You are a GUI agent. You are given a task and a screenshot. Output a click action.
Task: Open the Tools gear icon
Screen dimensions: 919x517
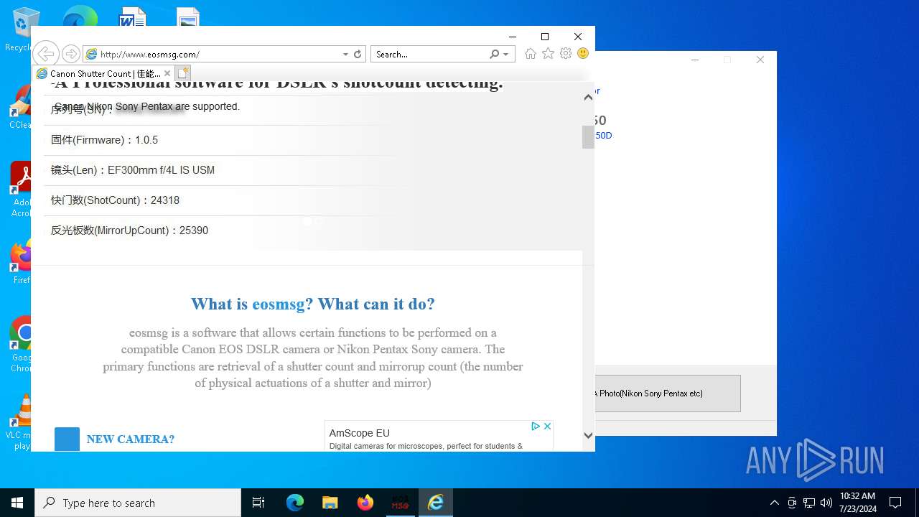[x=566, y=54]
